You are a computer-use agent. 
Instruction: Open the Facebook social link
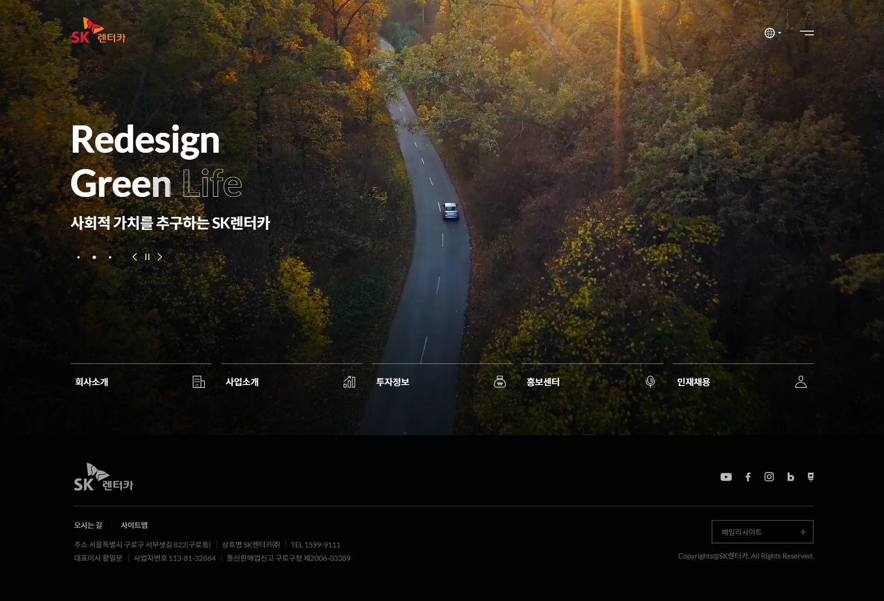[x=748, y=477]
